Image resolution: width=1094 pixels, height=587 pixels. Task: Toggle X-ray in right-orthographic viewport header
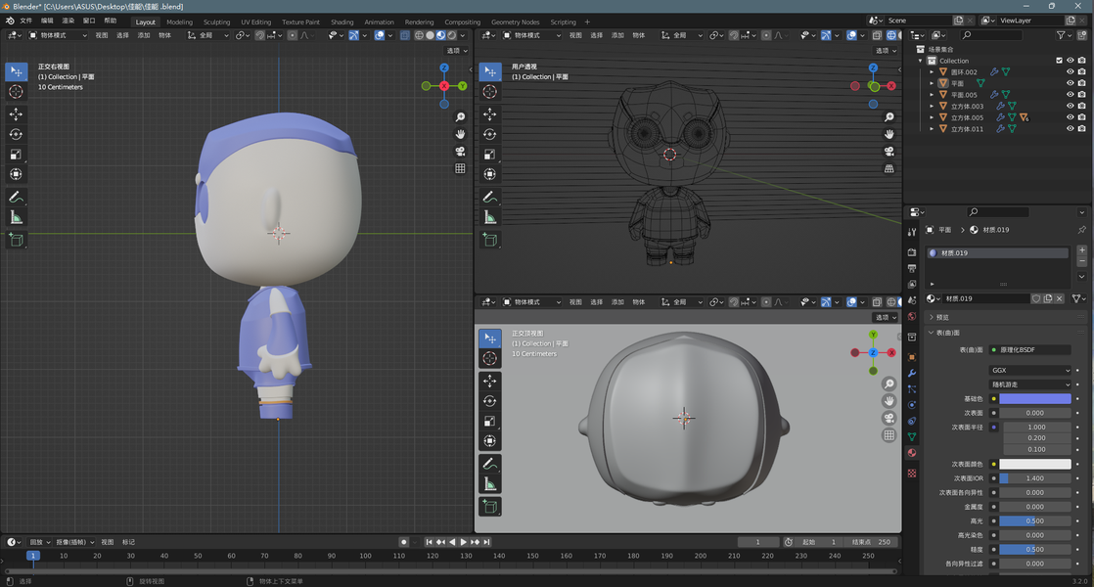click(x=405, y=35)
